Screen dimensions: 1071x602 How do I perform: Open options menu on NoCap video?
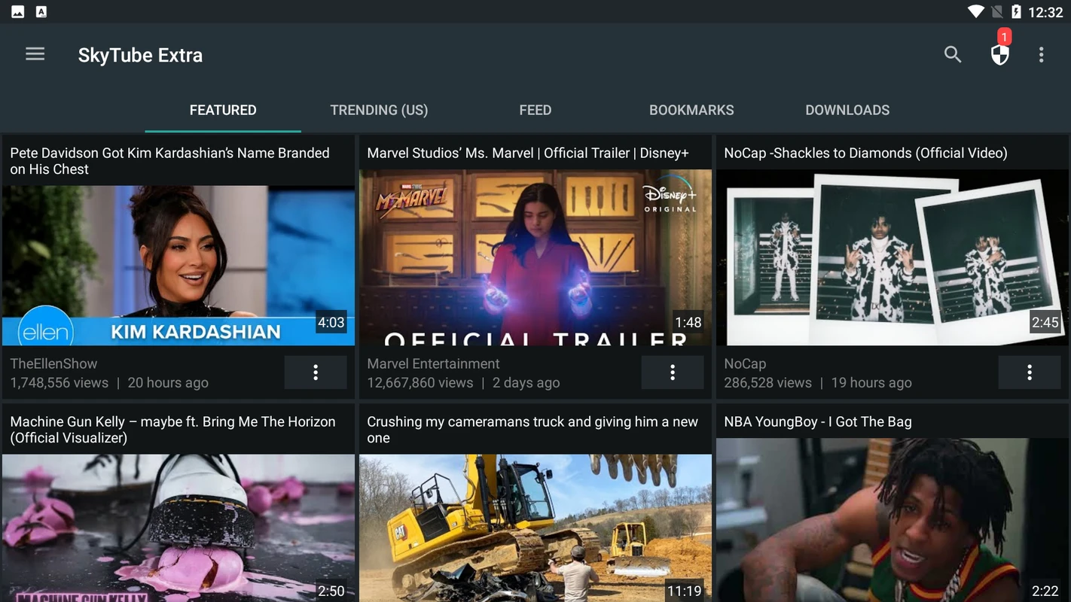(1030, 372)
